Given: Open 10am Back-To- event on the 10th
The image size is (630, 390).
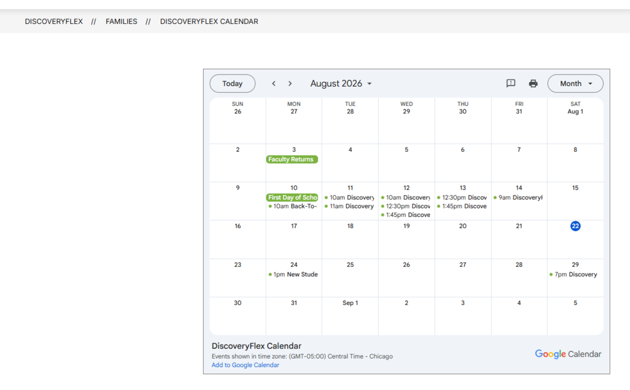Looking at the screenshot, I should pos(293,206).
